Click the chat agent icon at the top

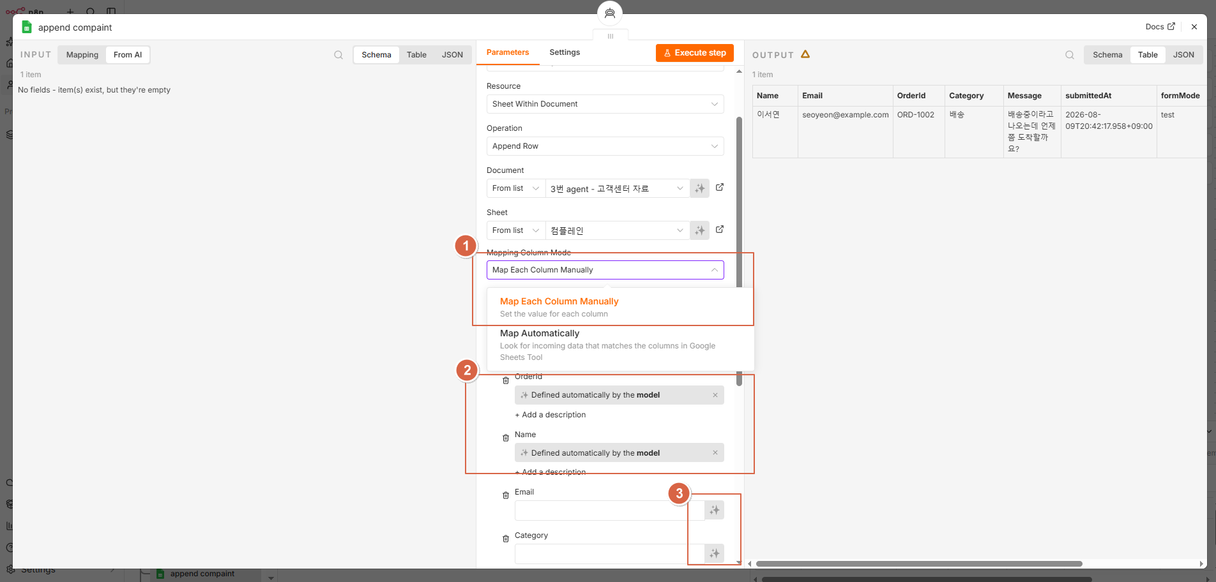point(610,13)
